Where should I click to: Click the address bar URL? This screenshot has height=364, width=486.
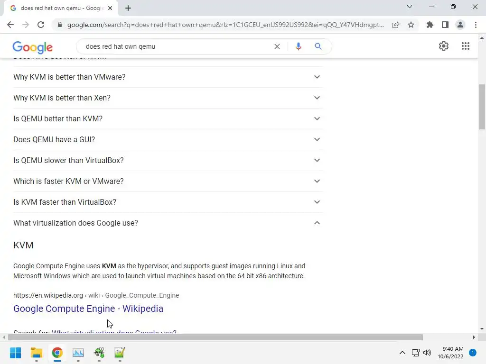pos(225,25)
